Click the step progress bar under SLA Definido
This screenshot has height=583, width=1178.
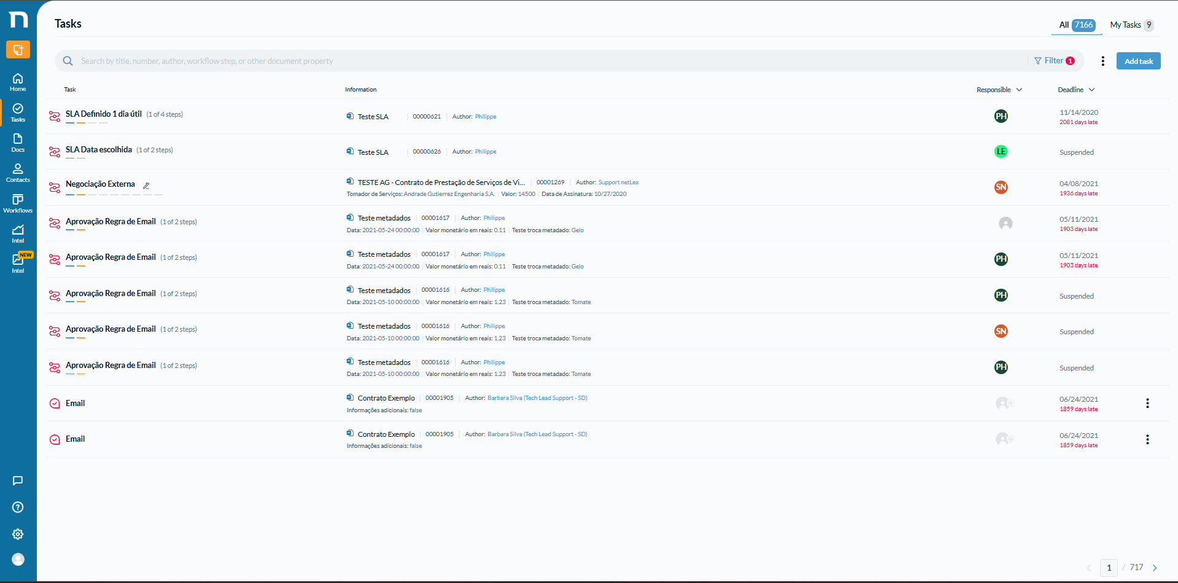[x=87, y=123]
